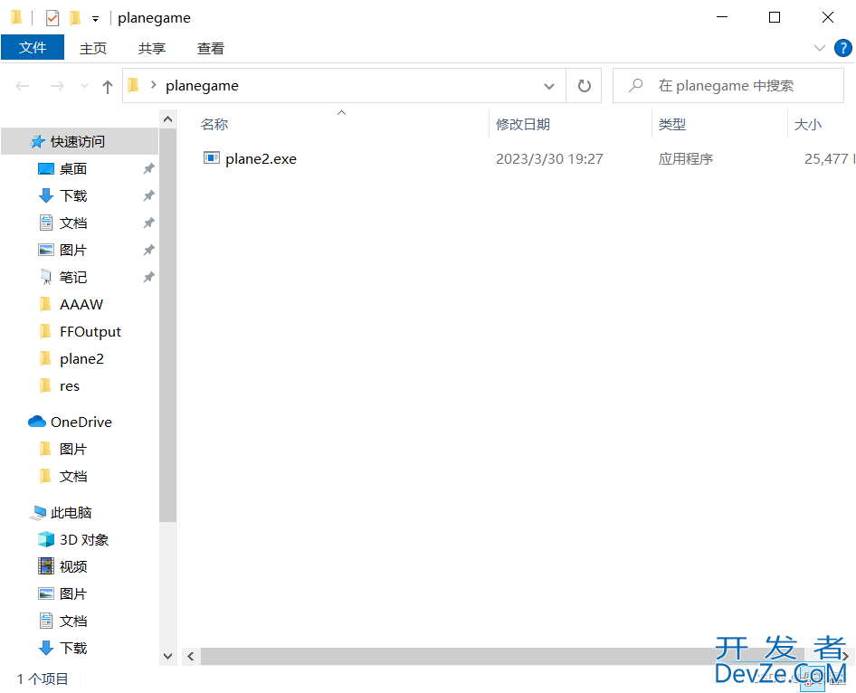Open the 文件 ribbon tab
The image size is (856, 693).
(33, 48)
